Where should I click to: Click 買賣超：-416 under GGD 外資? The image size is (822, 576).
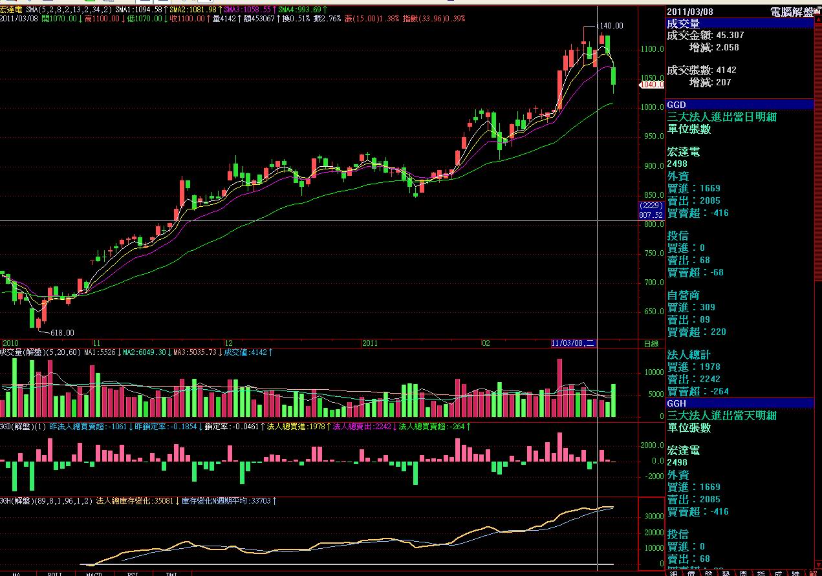[x=698, y=213]
